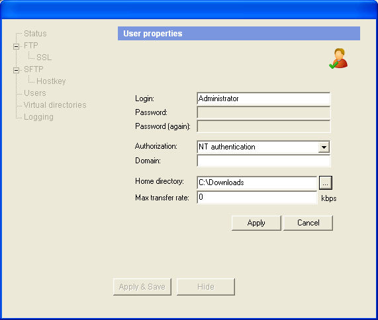This screenshot has width=378, height=320.
Task: Select the SSL tree item
Action: coord(44,58)
